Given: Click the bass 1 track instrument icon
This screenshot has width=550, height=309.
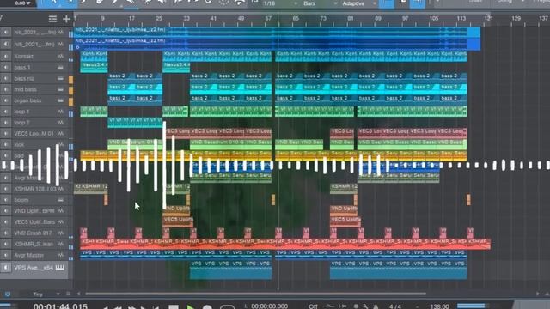Looking at the screenshot, I should coord(61,67).
